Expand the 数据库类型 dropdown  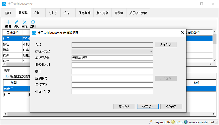(x=151, y=52)
